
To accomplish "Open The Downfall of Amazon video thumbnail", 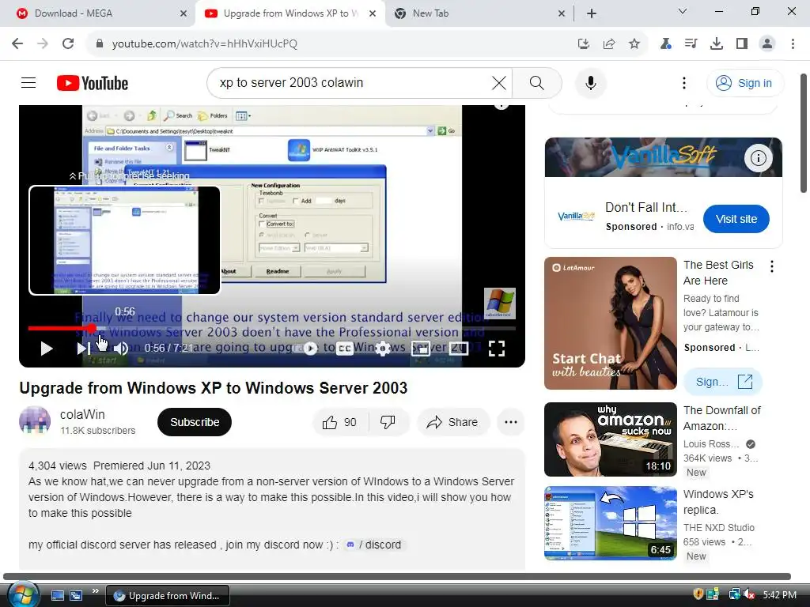I will [x=611, y=439].
